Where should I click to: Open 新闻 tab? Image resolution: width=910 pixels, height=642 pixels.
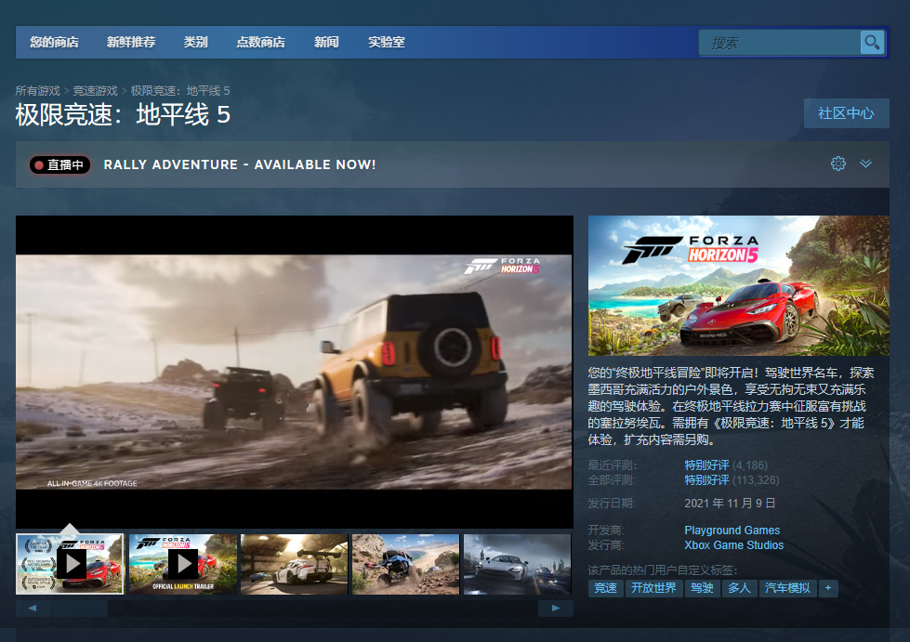pyautogui.click(x=326, y=43)
